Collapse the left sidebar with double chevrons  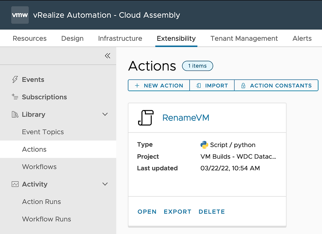point(108,56)
